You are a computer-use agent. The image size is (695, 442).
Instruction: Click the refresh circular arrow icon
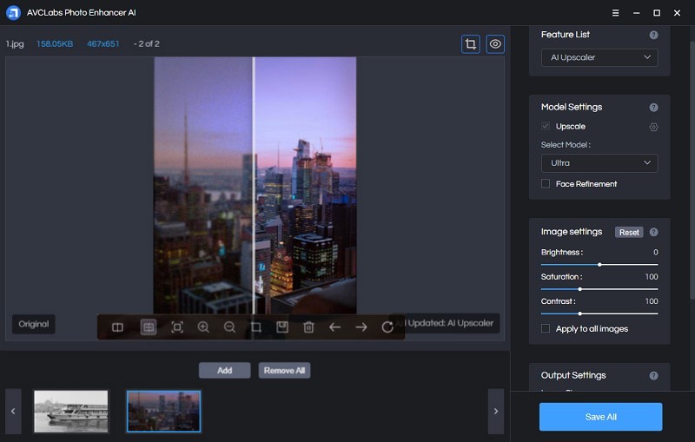click(387, 327)
